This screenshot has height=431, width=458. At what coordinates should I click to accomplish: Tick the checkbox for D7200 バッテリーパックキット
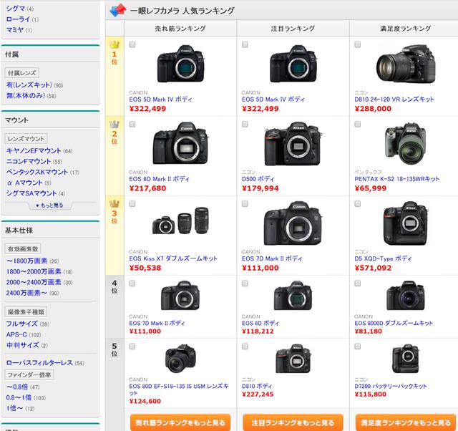click(357, 347)
